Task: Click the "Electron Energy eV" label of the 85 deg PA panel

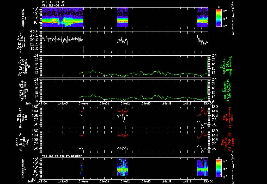Action: (x=24, y=168)
